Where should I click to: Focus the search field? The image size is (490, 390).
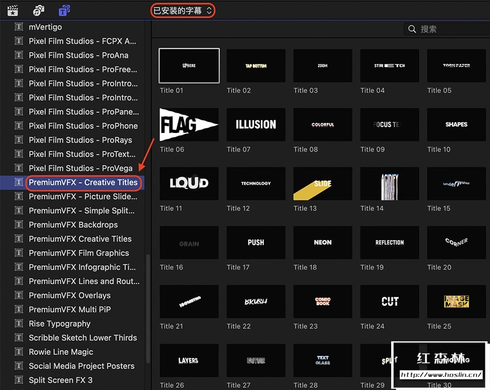click(x=447, y=29)
